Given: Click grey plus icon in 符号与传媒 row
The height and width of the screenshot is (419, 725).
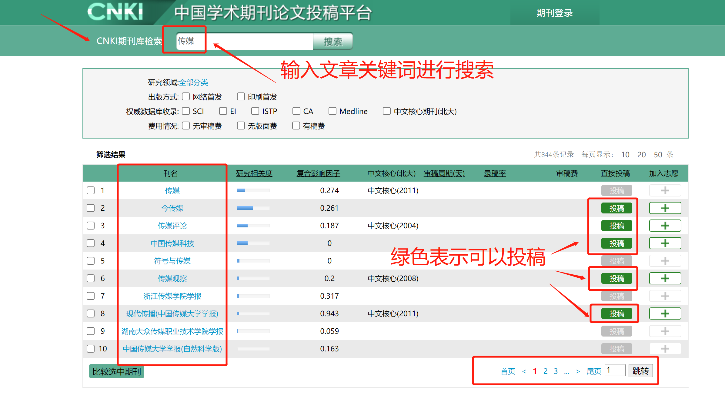Looking at the screenshot, I should pos(665,261).
